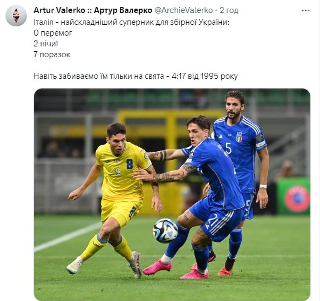Click the pink football boots in the photo
This screenshot has height=301, width=320.
tap(156, 268)
